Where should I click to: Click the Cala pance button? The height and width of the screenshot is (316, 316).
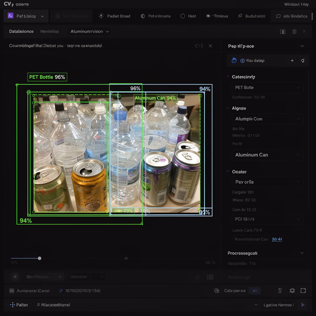coord(235,291)
